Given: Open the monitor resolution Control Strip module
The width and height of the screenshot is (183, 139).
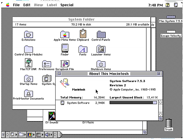Looking at the screenshot, I should coord(40,135).
